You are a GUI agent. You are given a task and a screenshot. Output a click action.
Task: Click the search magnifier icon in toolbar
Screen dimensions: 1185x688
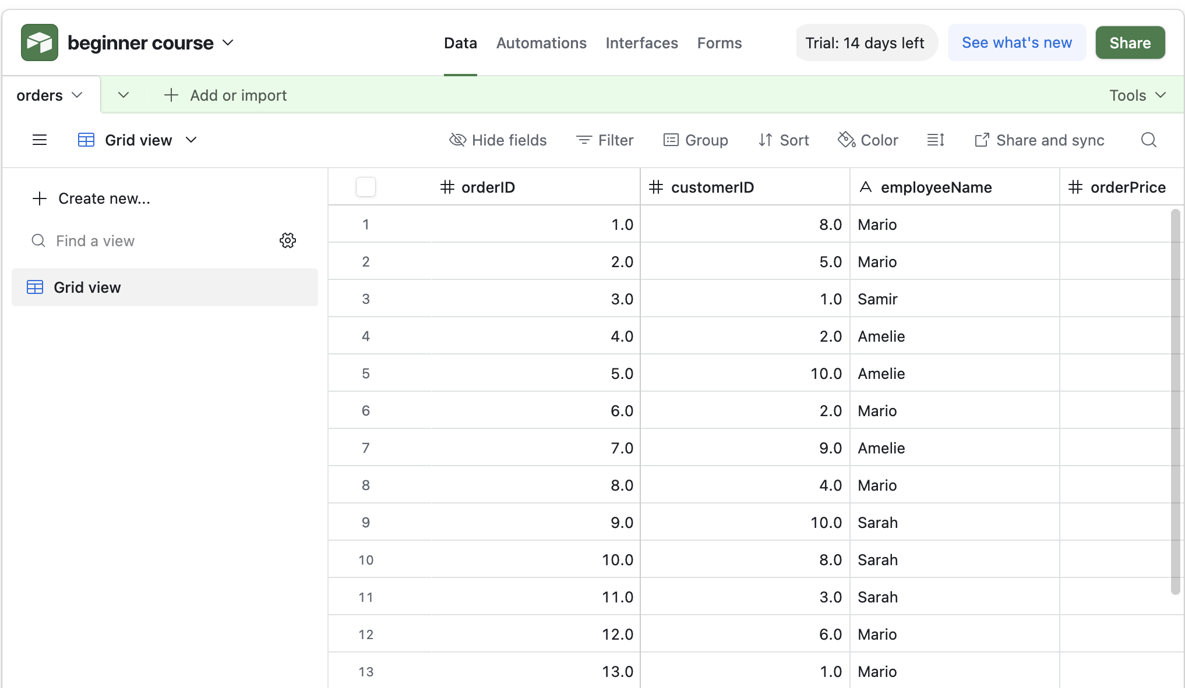(1149, 140)
